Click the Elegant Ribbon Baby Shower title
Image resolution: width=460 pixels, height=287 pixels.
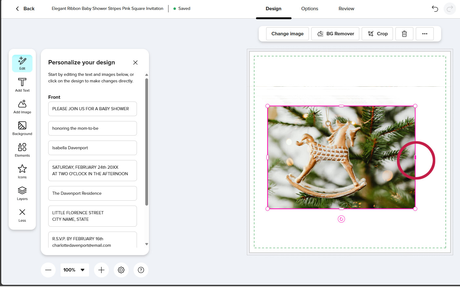click(x=107, y=9)
